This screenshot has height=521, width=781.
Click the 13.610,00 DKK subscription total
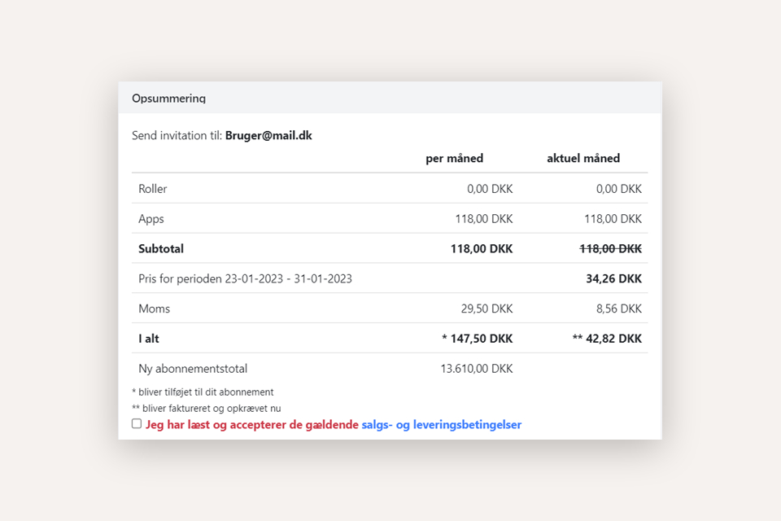pyautogui.click(x=477, y=369)
